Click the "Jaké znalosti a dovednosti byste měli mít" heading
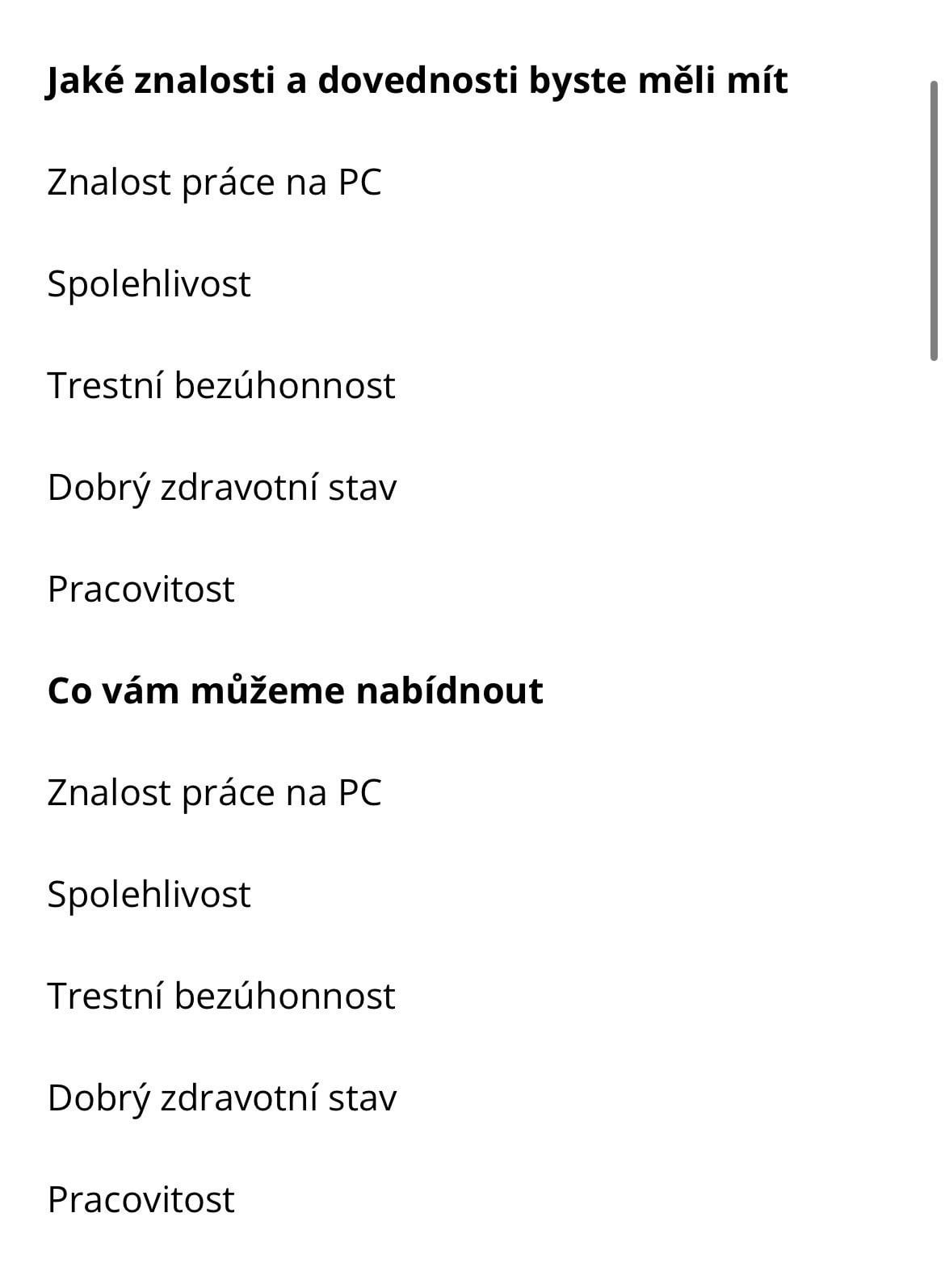Screen dimensions: 945x1280 pyautogui.click(x=417, y=81)
